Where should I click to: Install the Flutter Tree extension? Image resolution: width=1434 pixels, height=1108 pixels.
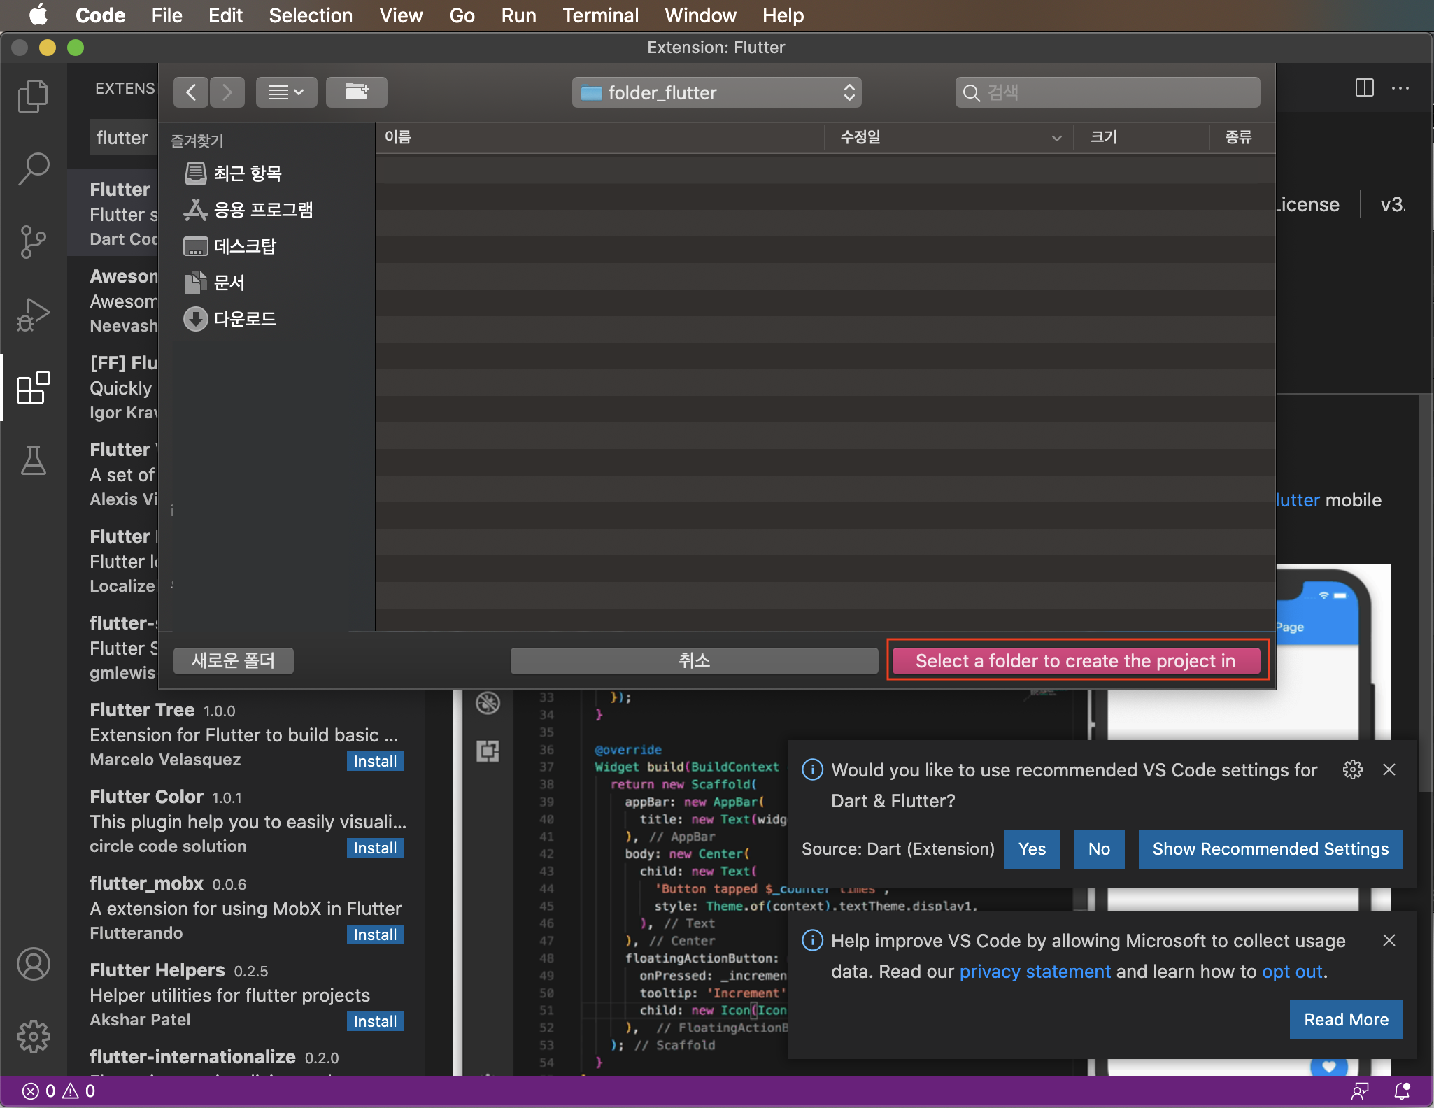coord(375,761)
